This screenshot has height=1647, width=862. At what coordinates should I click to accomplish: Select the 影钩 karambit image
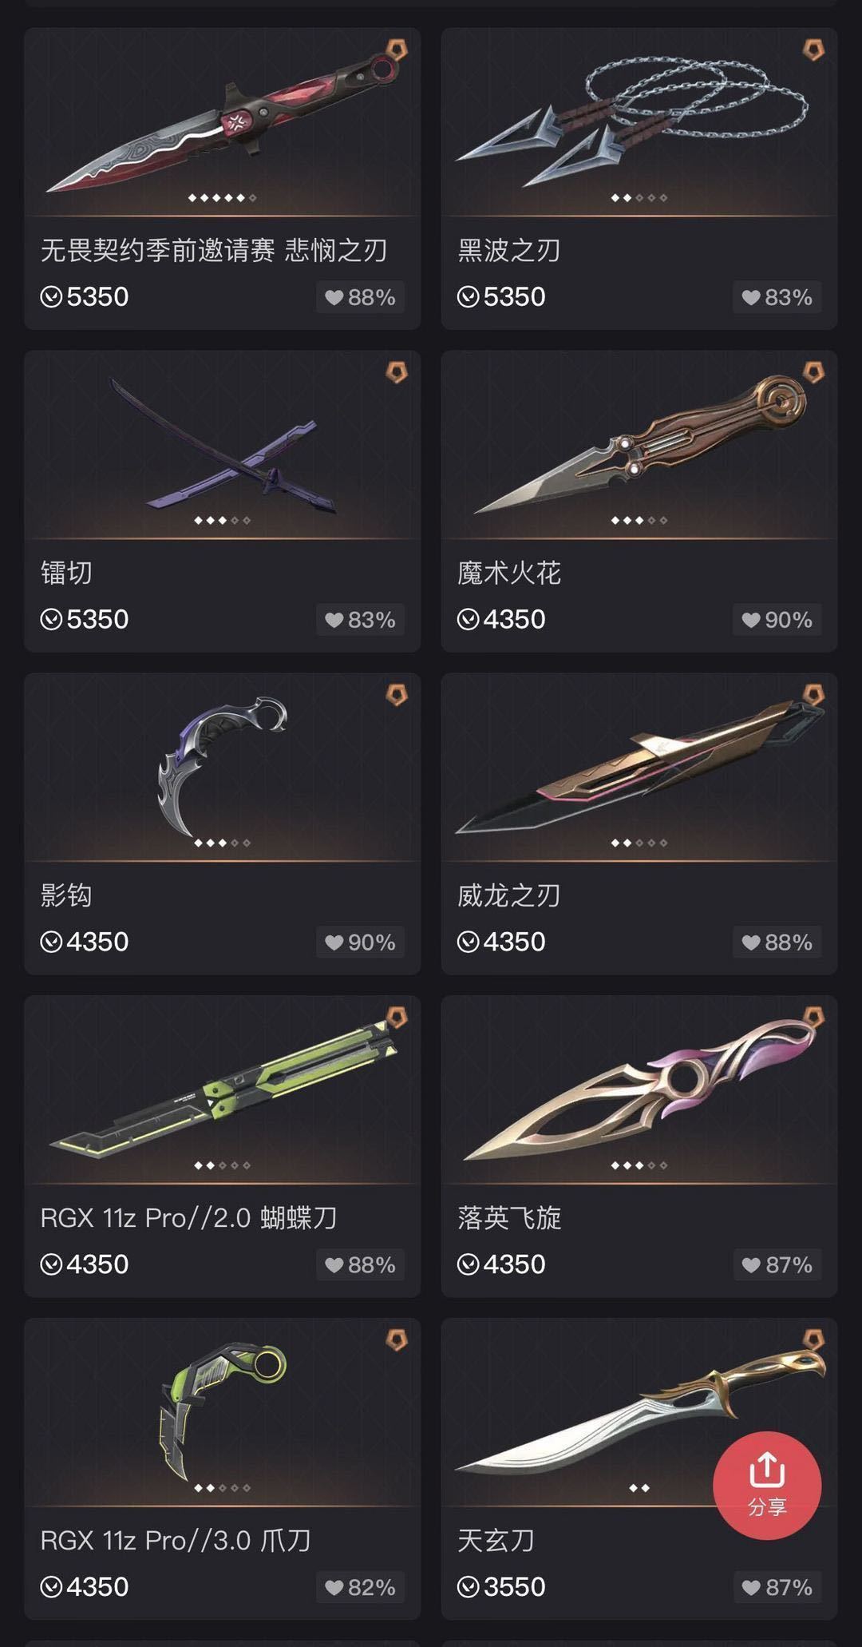[222, 765]
